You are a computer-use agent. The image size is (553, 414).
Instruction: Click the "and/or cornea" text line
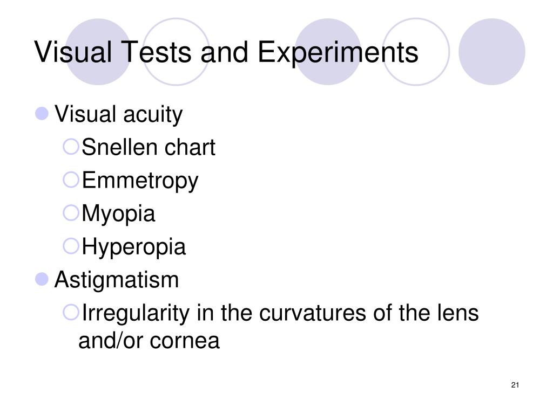[149, 341]
